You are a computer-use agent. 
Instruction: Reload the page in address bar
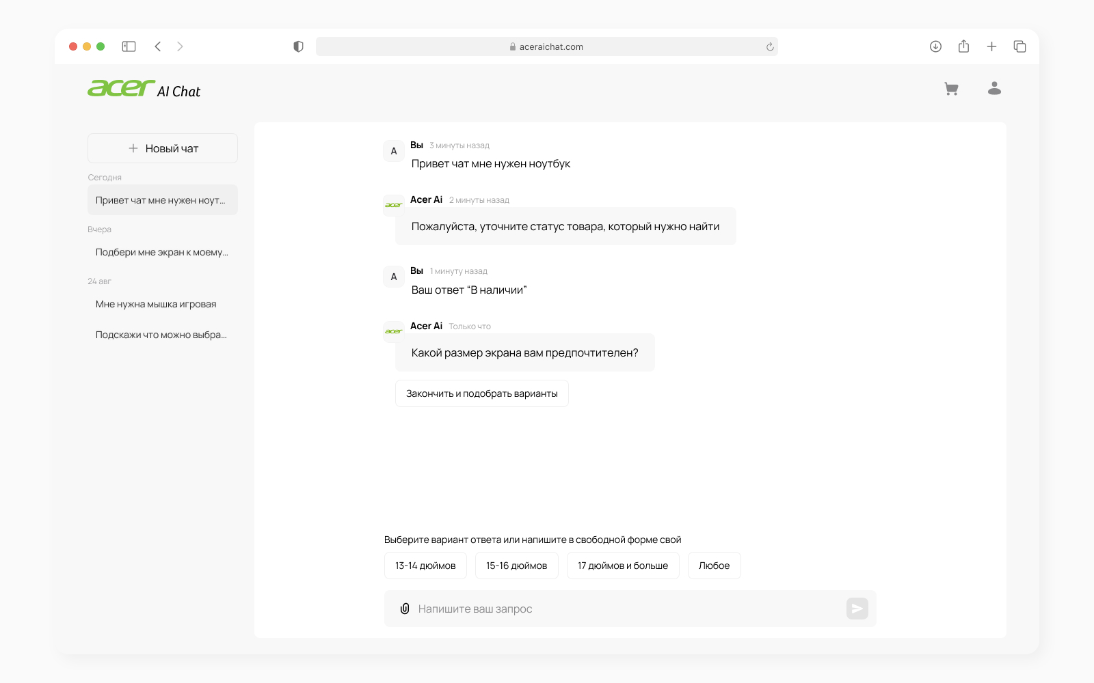(x=770, y=47)
